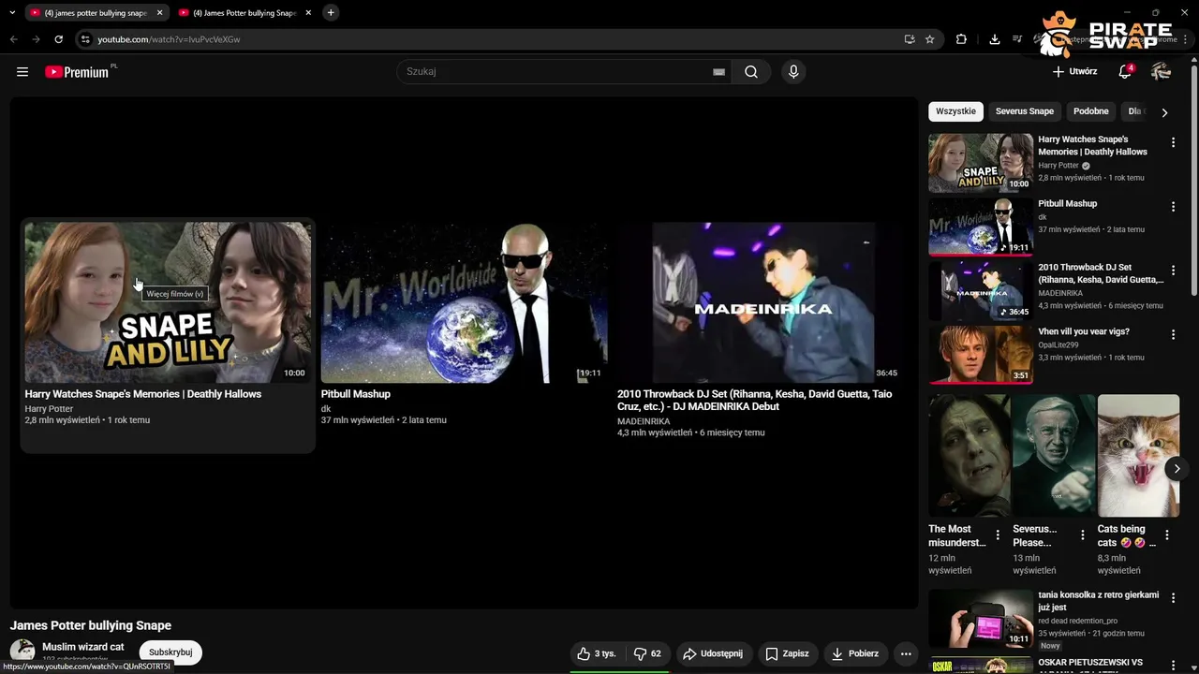Dislike the video (62)
The image size is (1199, 674).
coord(648,653)
